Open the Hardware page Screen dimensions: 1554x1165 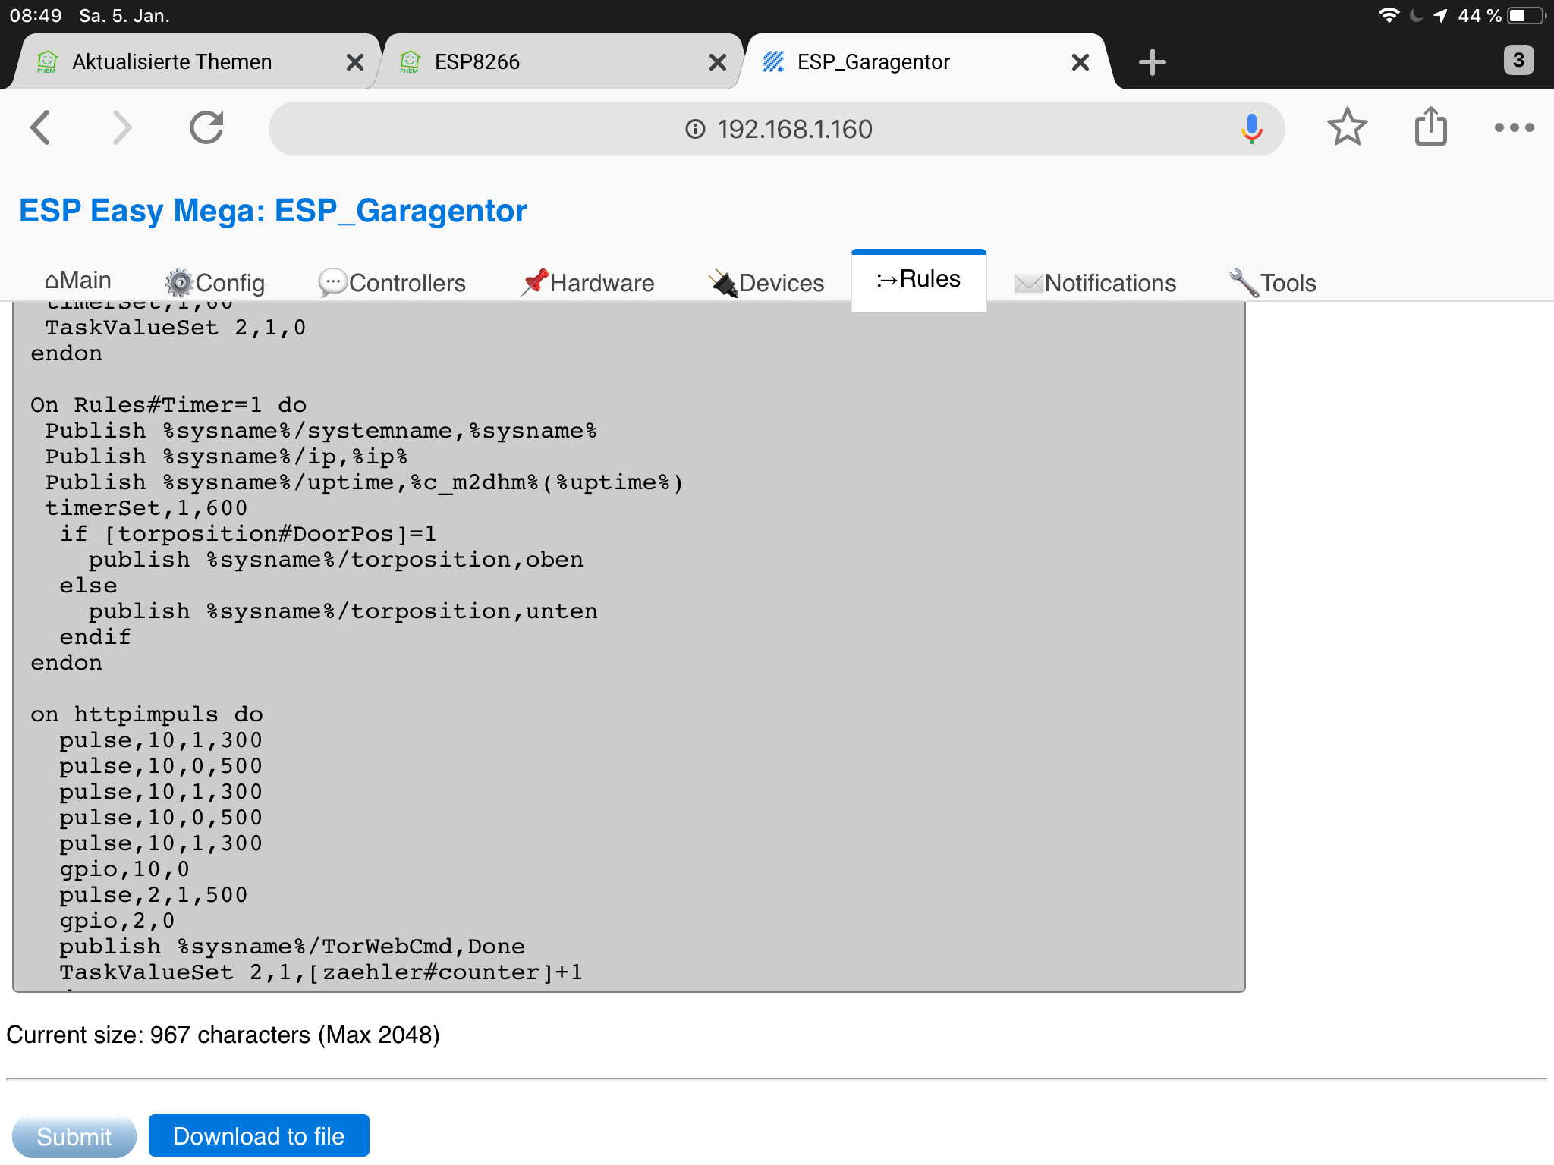(587, 283)
